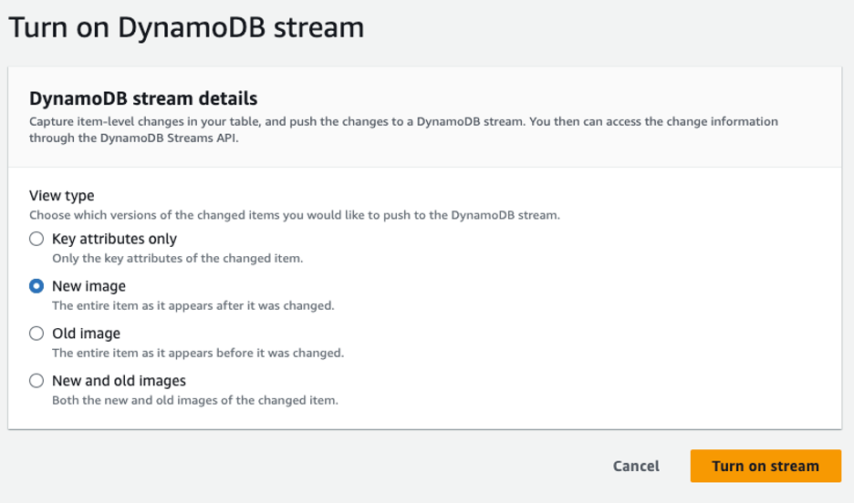Click the "Capture item-level changes" description line

coord(403,121)
